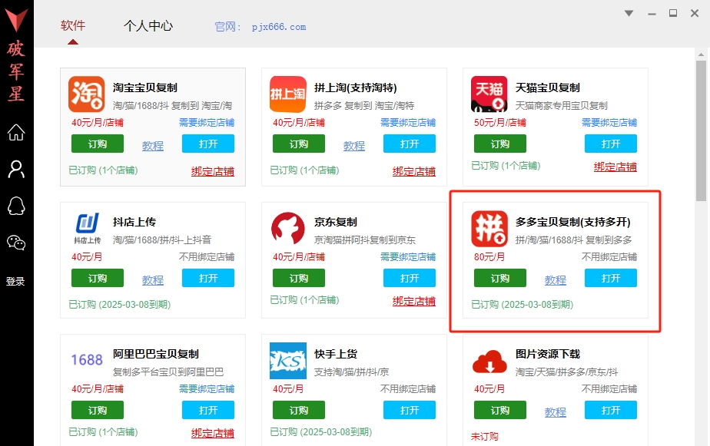Click 绑定店铺 link under 京东复制

[x=414, y=301]
